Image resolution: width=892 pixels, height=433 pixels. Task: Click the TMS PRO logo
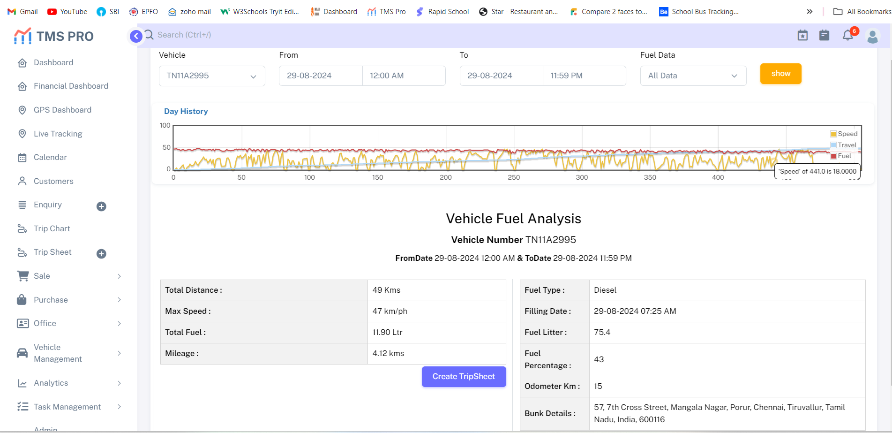coord(53,36)
